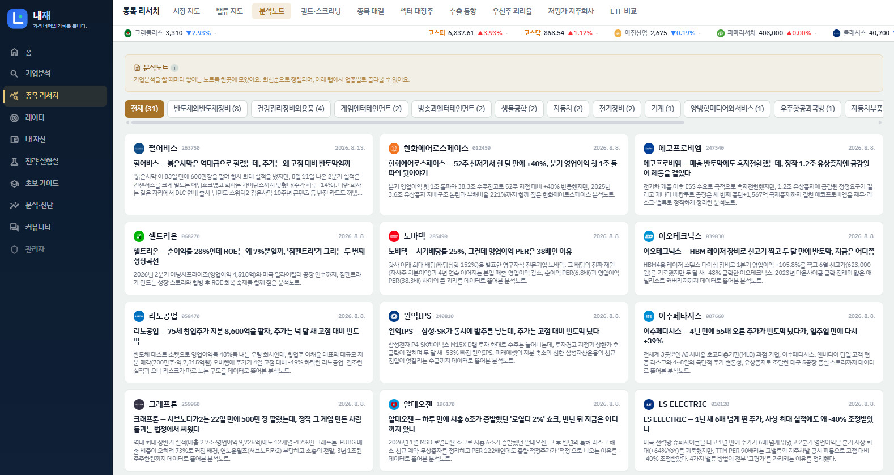Click the 내 자산 wallet icon
Image resolution: width=894 pixels, height=475 pixels.
pyautogui.click(x=14, y=139)
